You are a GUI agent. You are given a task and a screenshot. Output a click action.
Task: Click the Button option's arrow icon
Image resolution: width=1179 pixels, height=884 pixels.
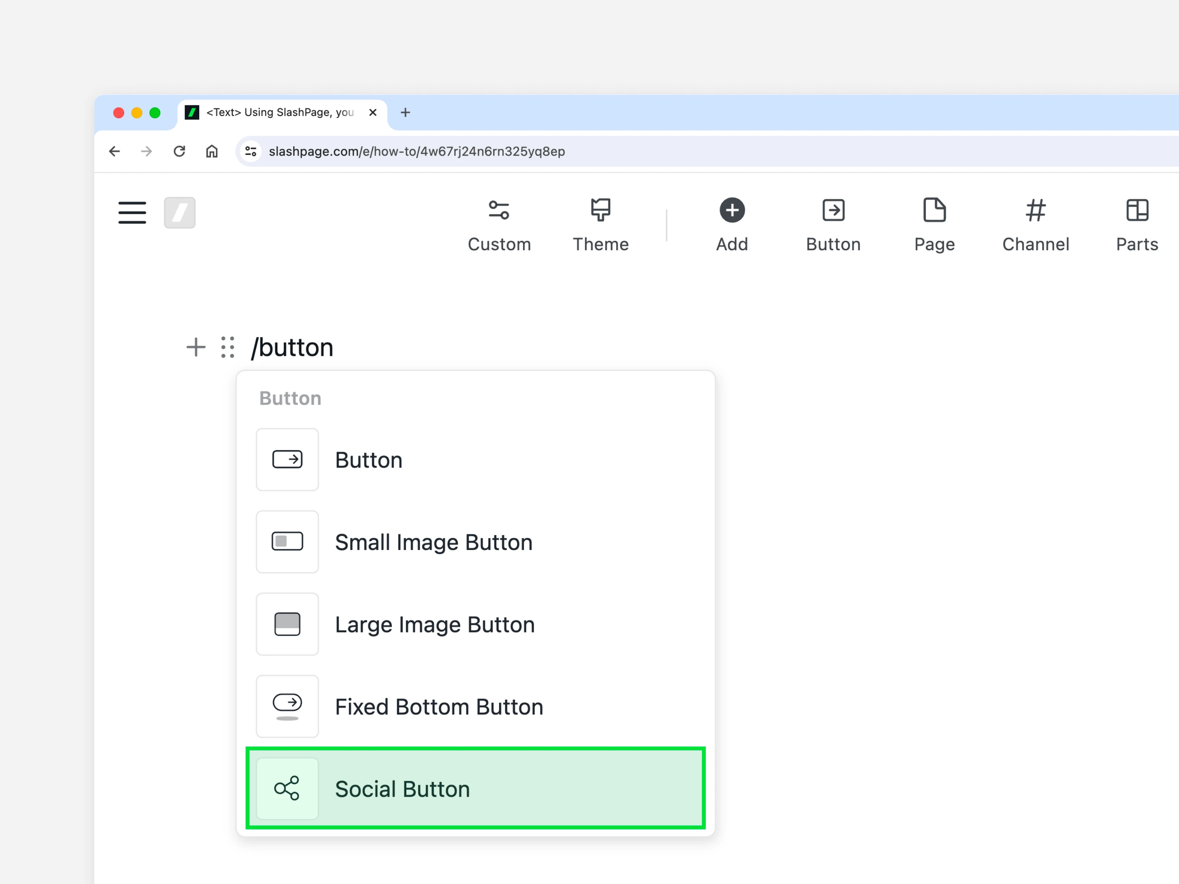tap(287, 459)
